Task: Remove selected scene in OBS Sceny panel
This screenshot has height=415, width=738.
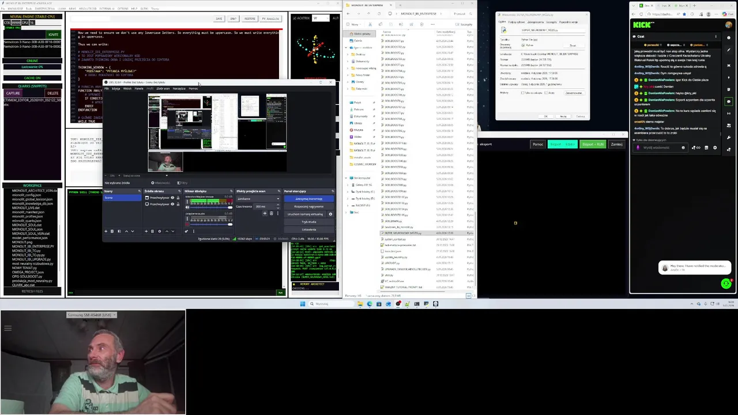Action: (112, 231)
